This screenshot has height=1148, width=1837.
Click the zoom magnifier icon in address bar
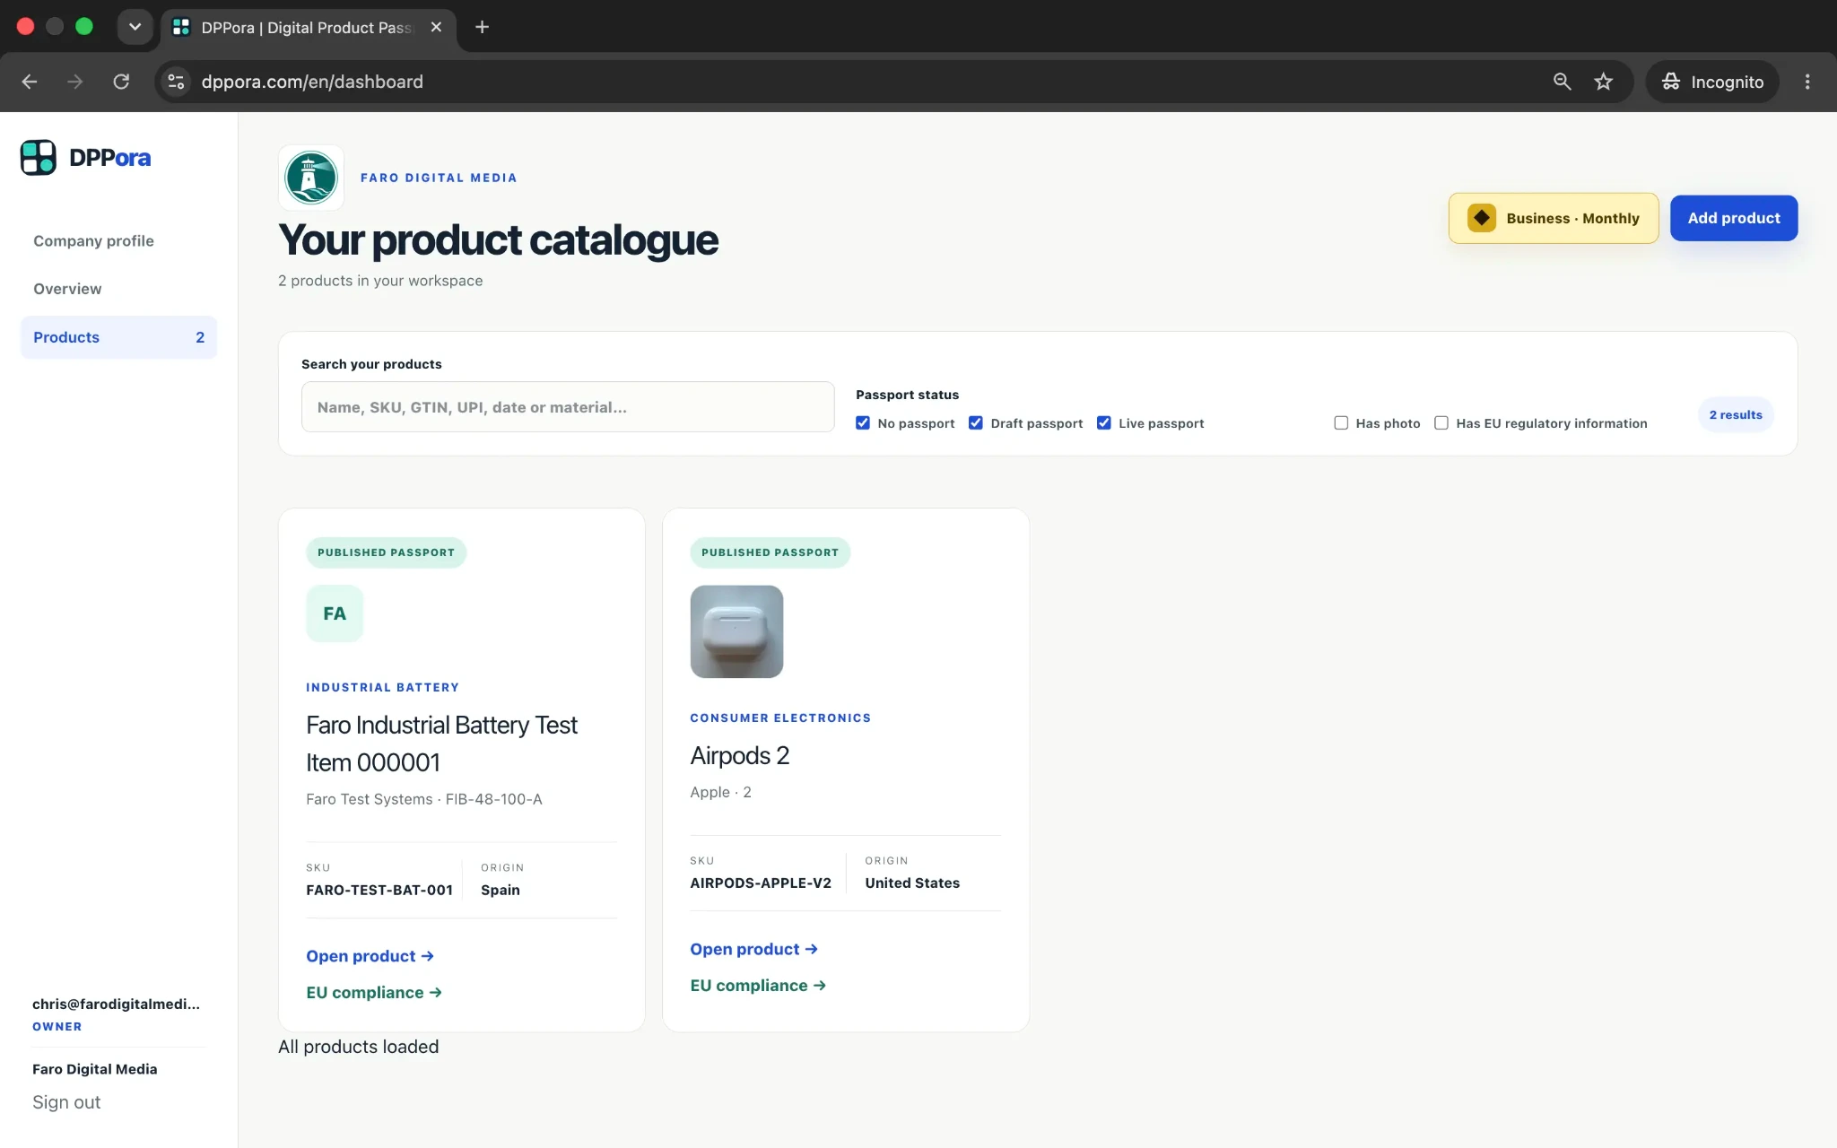1562,82
